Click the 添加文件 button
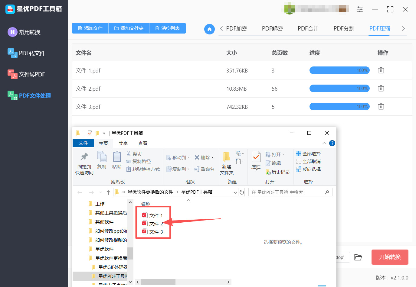Viewport: 416px width, 287px height. 90,28
